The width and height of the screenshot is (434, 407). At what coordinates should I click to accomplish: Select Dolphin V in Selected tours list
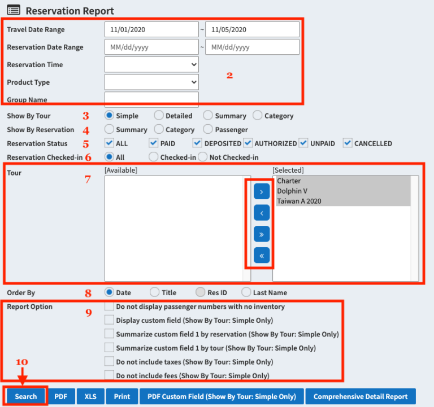click(x=292, y=191)
